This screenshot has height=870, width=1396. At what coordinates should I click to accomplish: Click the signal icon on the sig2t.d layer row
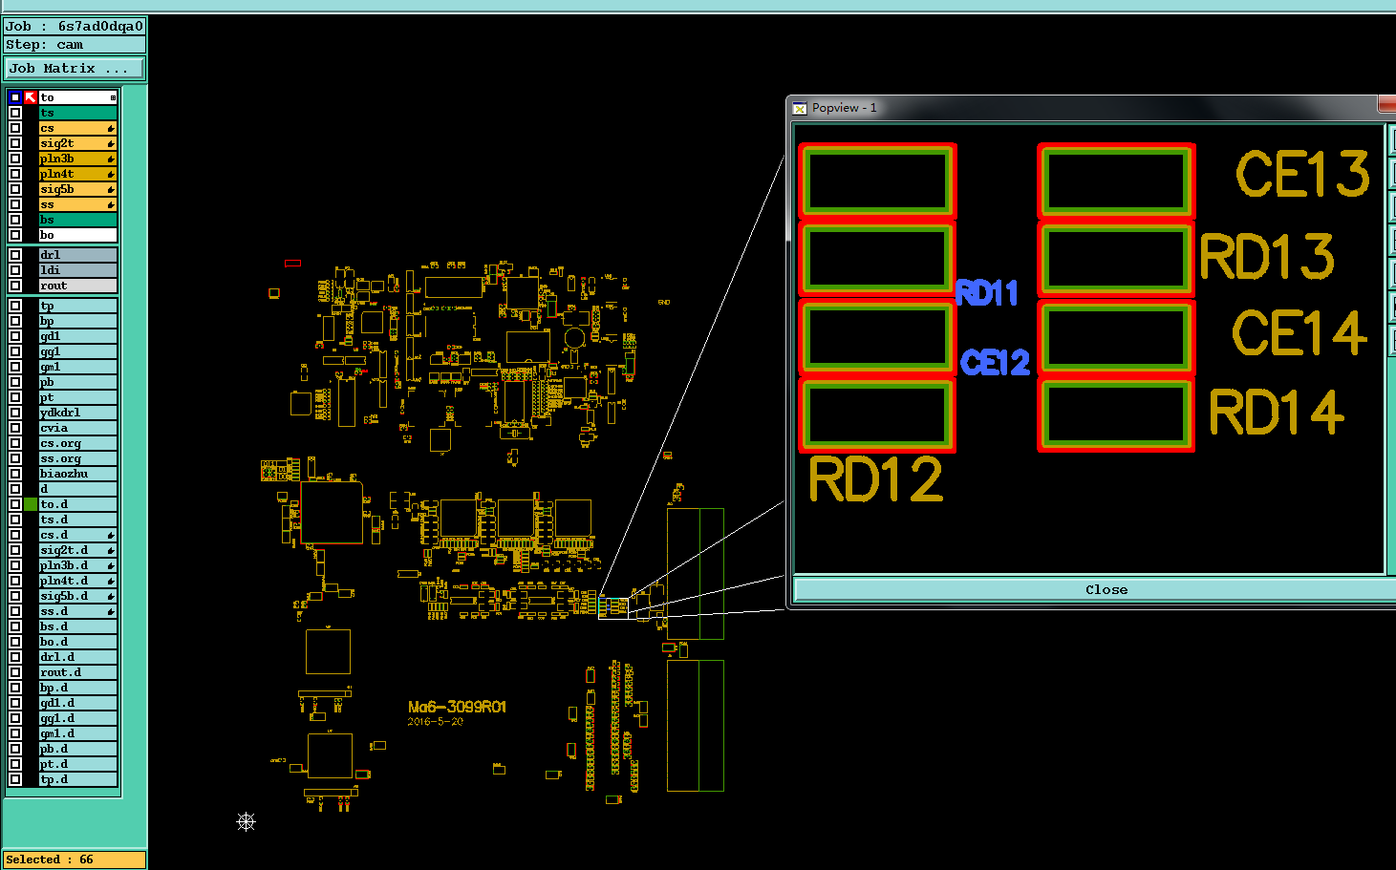(x=111, y=550)
